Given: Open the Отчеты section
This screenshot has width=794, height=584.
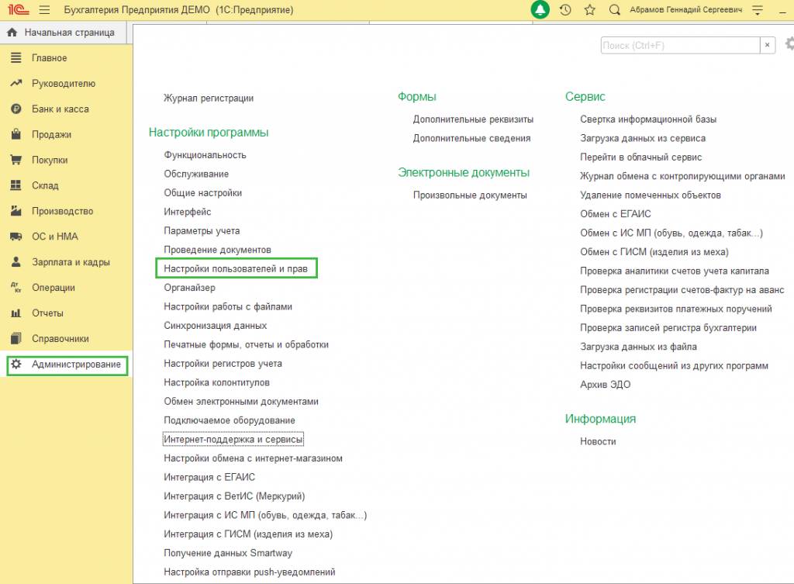Looking at the screenshot, I should tap(47, 313).
